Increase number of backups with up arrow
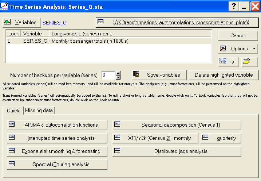The height and width of the screenshot is (181, 261). click(118, 73)
